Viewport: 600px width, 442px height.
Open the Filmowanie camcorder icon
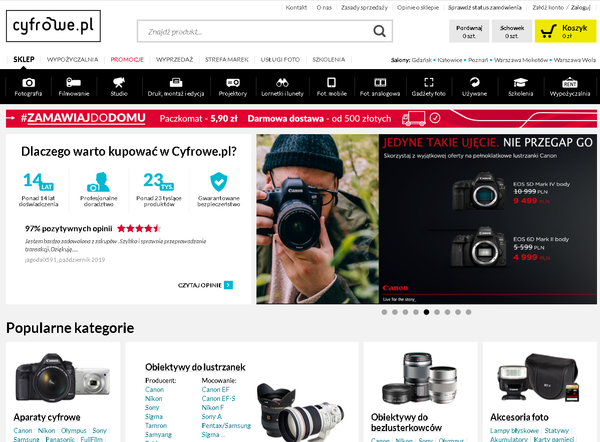coord(74,82)
